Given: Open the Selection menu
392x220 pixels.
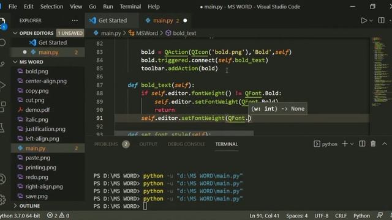Looking at the screenshot, I should (x=51, y=7).
